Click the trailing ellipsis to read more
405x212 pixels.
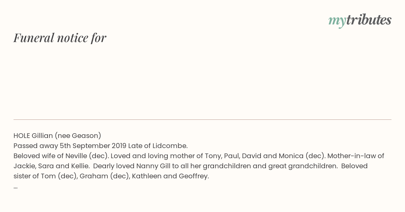(16, 187)
